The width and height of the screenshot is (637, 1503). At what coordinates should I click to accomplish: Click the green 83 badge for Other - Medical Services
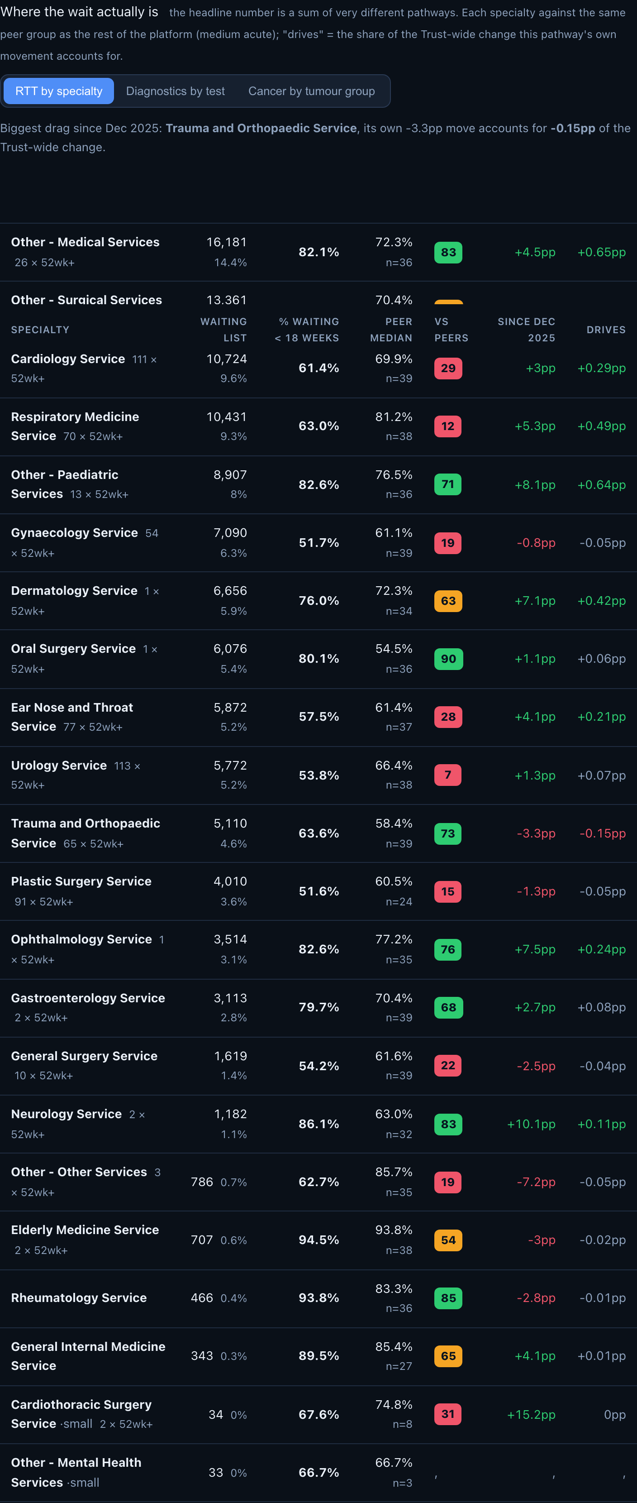[x=448, y=252]
